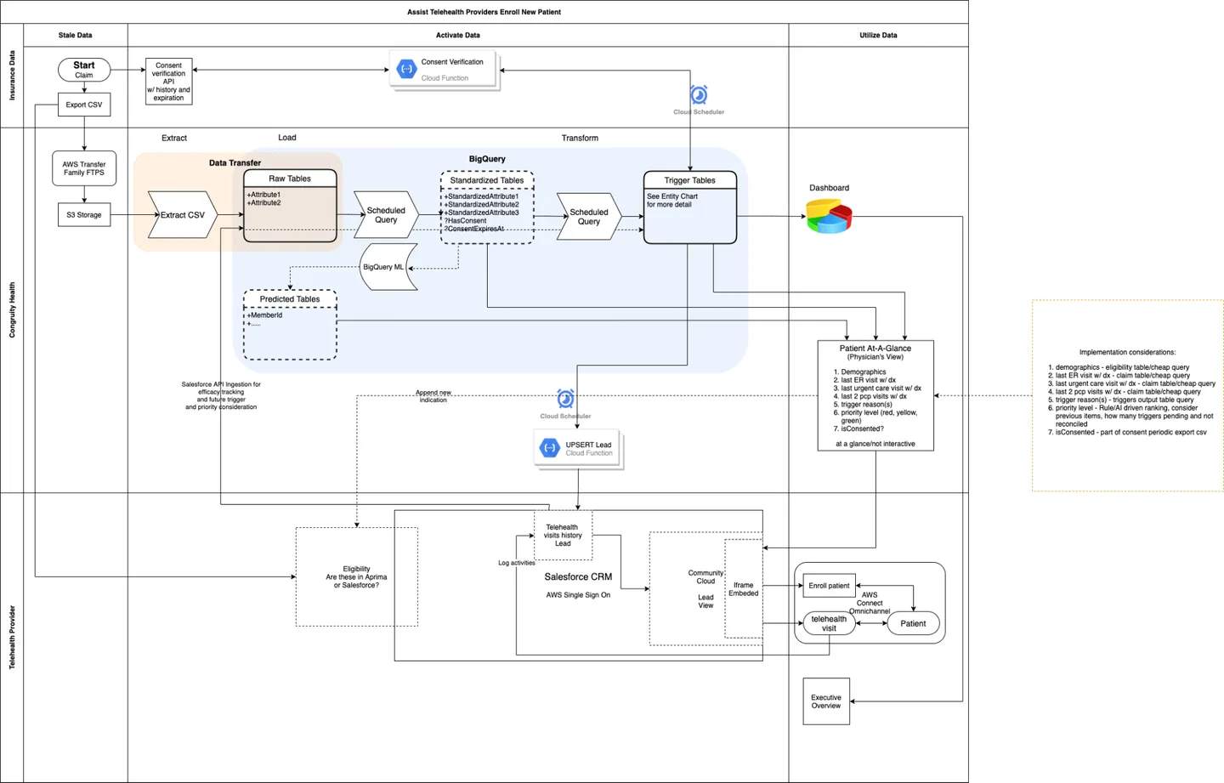Click the Executive Overview box
The width and height of the screenshot is (1224, 783).
pos(825,701)
